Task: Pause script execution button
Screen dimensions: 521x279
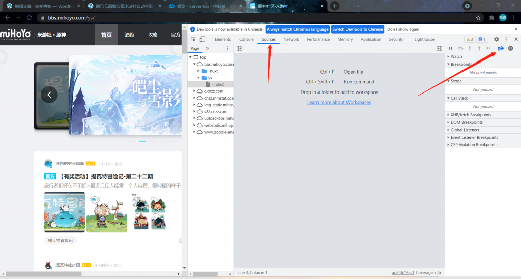Action: pos(451,48)
